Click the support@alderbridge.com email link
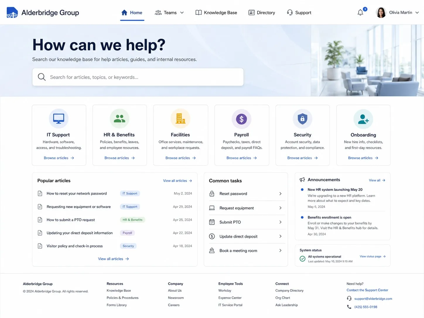Screen dimensions: 424x318 tap(373, 299)
